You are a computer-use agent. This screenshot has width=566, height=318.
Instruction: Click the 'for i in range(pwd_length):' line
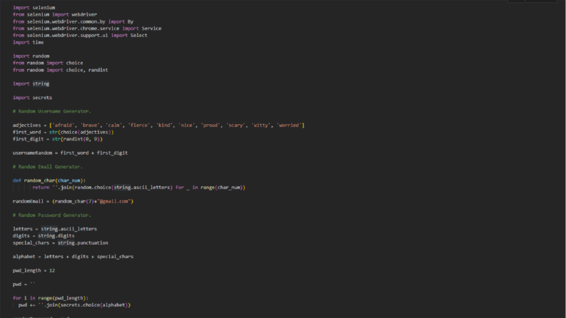click(x=51, y=298)
